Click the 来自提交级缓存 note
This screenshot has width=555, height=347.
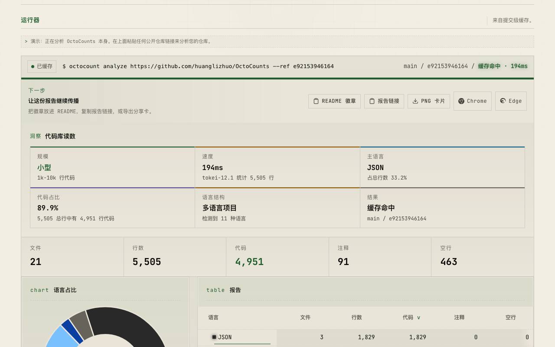(513, 20)
